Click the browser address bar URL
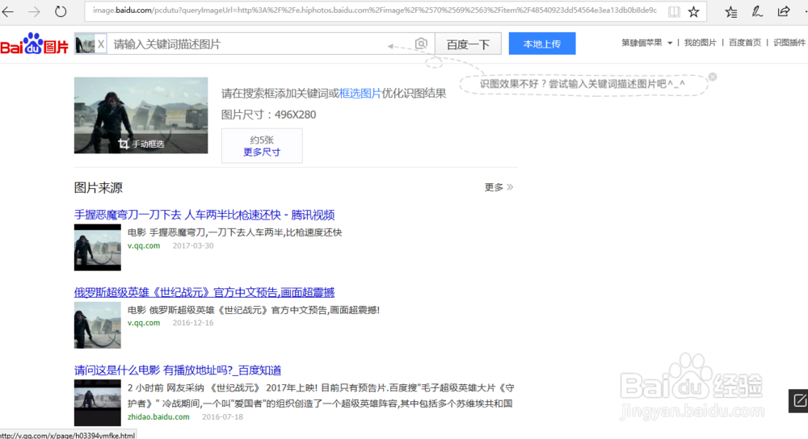Image resolution: width=808 pixels, height=439 pixels. click(x=375, y=10)
